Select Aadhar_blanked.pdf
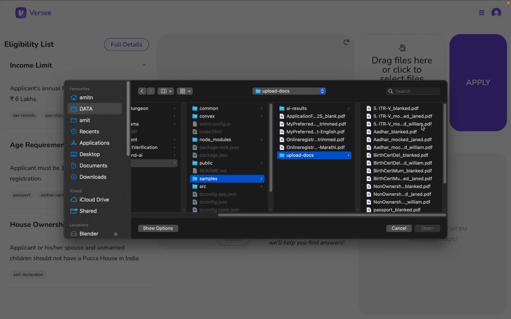Screen dimensions: 511x319 click(403, 132)
